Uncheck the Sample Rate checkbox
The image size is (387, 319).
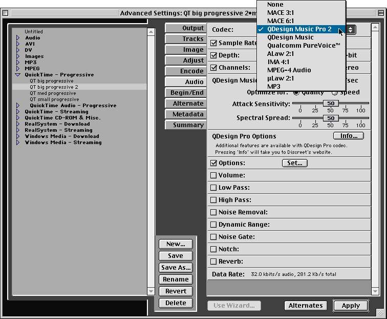(213, 43)
